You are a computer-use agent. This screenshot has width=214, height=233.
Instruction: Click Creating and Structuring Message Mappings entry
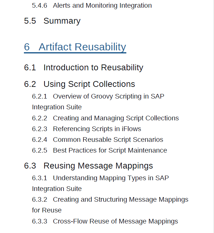click(x=120, y=200)
